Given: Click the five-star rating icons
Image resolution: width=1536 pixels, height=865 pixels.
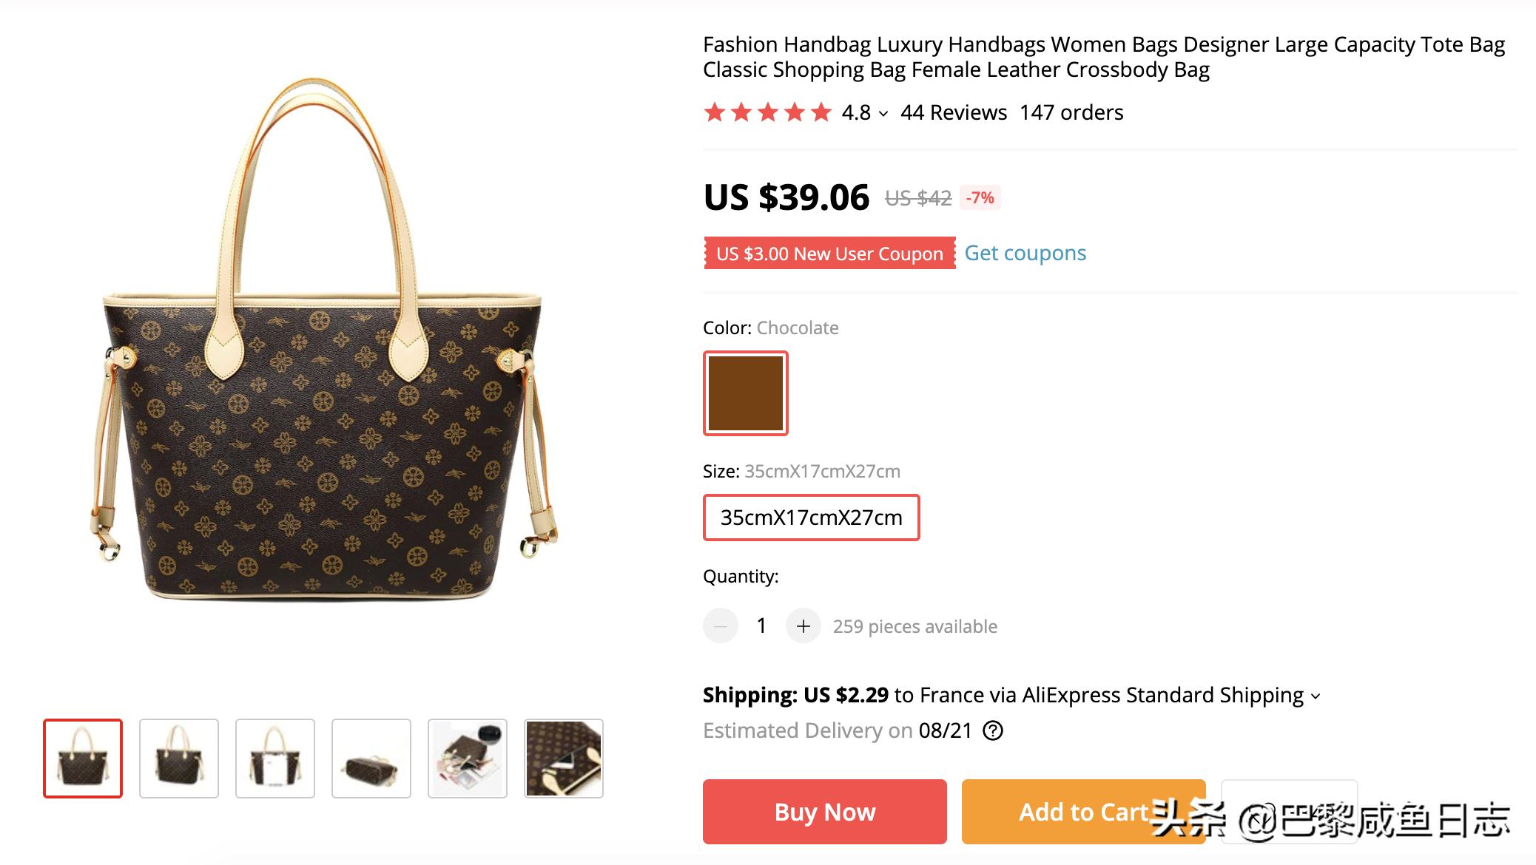Looking at the screenshot, I should [767, 112].
